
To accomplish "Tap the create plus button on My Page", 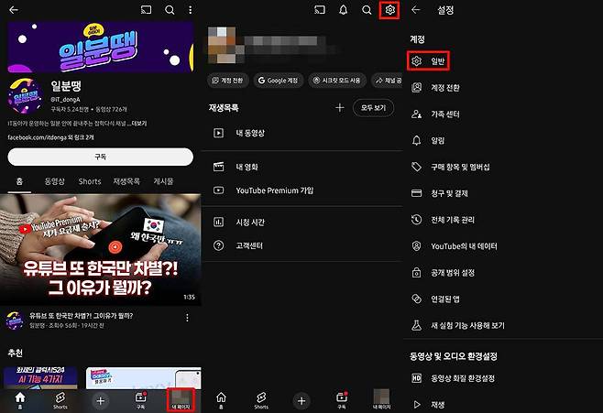I will click(x=301, y=401).
